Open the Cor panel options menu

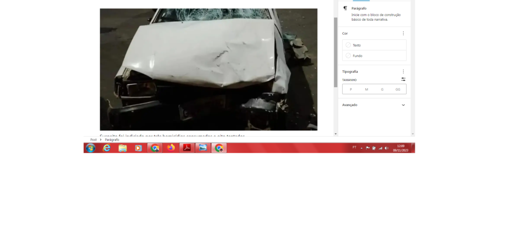click(x=403, y=33)
